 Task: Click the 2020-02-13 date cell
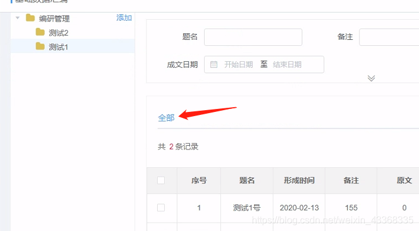point(299,208)
